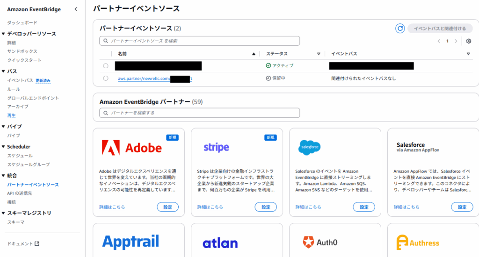Open グローバルエンドポイント in the sidebar
Screen dimensions: 479x257
point(33,98)
